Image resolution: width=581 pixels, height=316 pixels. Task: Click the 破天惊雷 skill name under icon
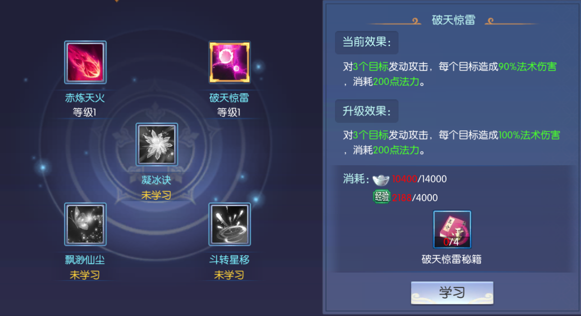(x=229, y=98)
